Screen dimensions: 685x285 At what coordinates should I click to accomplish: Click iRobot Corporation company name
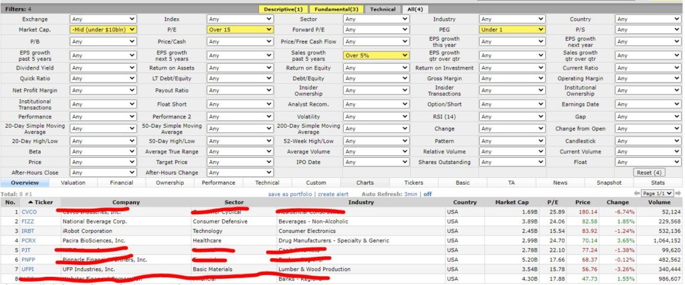click(x=88, y=231)
